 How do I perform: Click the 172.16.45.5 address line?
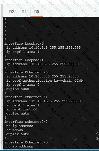(x=43, y=101)
